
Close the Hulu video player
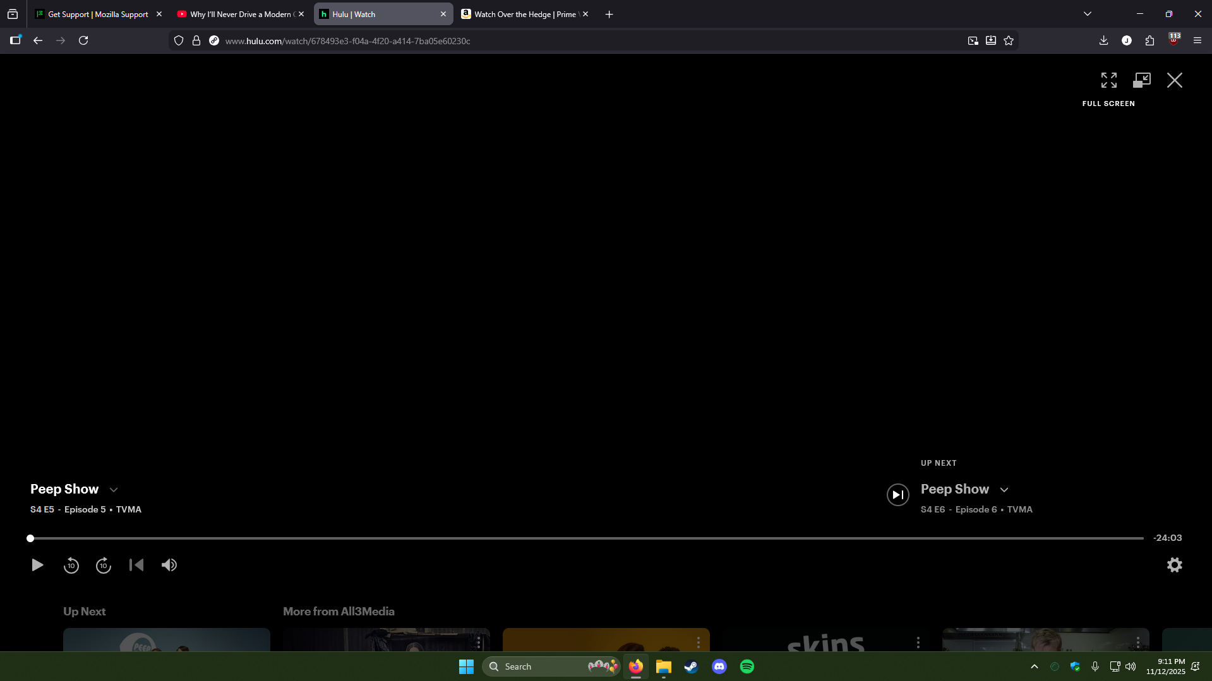(x=1175, y=80)
